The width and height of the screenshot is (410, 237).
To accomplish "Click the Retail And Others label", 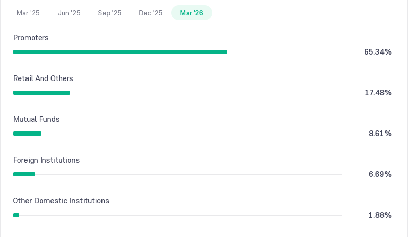I will tap(43, 78).
